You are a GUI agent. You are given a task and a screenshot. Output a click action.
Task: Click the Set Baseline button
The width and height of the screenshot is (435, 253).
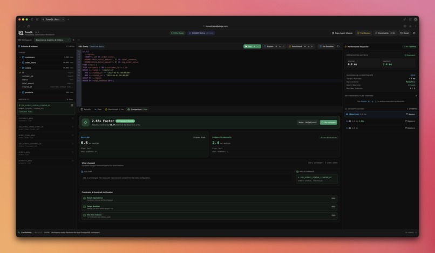[x=326, y=46]
